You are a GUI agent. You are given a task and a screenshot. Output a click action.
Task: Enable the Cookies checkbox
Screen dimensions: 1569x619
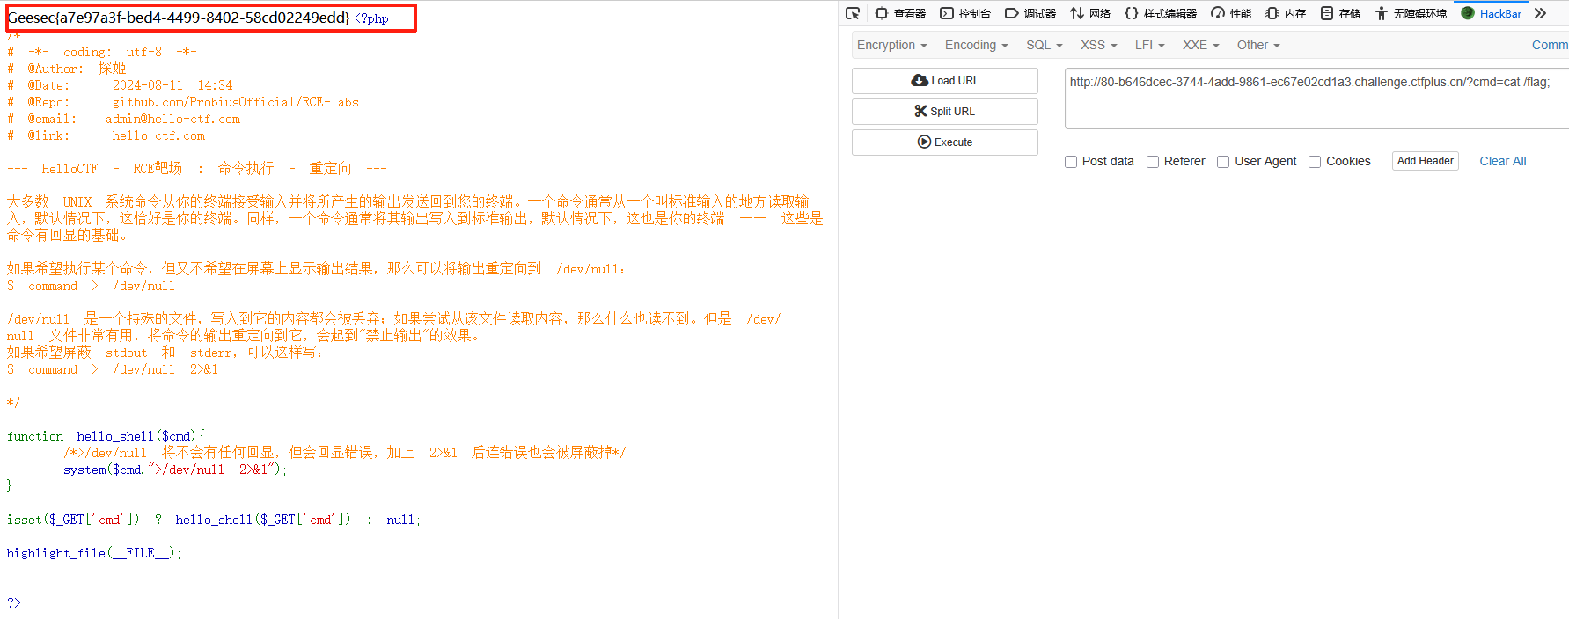click(x=1315, y=162)
